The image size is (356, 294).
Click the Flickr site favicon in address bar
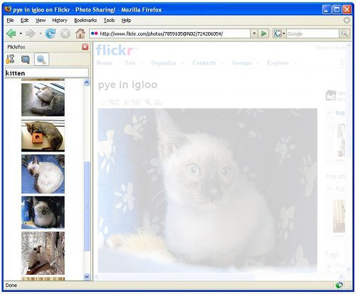[x=95, y=33]
